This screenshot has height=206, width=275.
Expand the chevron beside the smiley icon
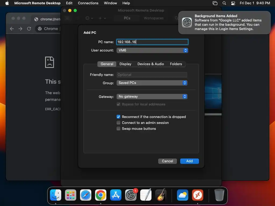[x=92, y=18]
